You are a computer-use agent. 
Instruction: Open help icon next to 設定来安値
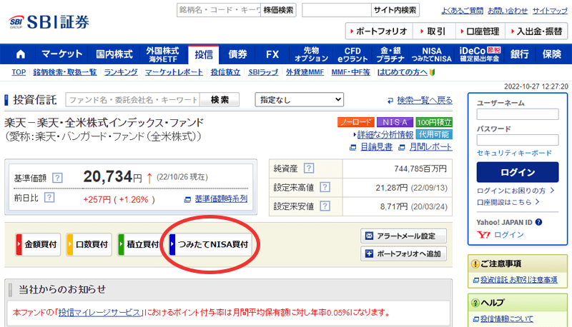[325, 206]
